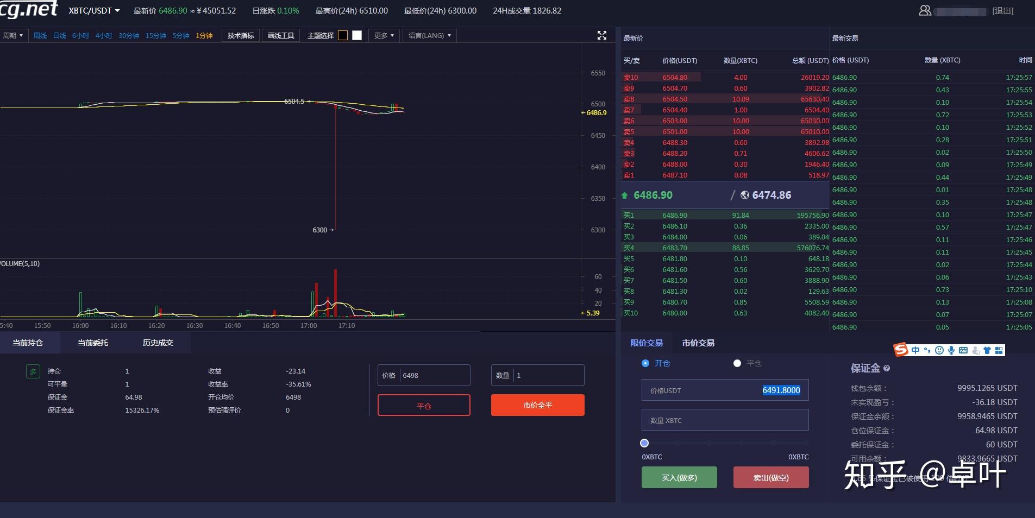Click the Sogou skin shirt icon

click(x=987, y=350)
